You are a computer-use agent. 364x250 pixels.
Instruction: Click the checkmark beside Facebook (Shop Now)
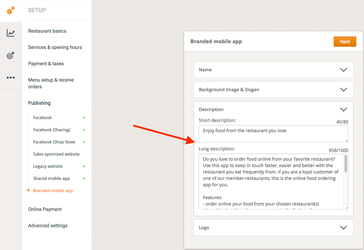point(84,142)
